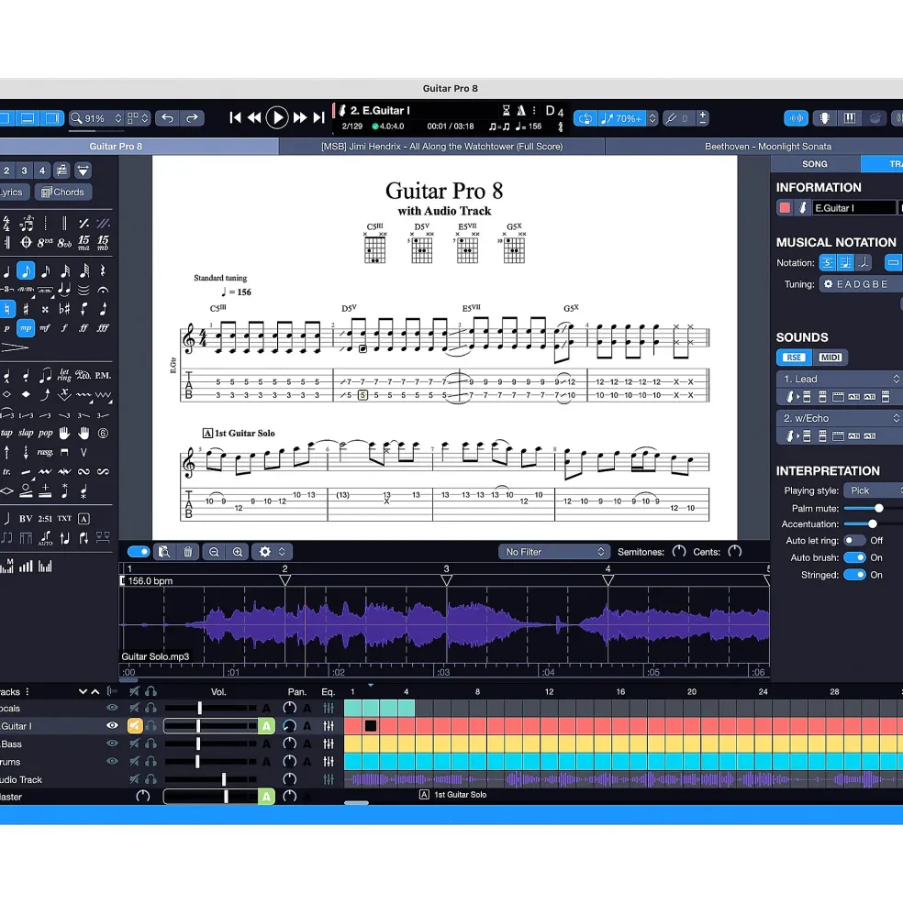Open metronome settings icon
Screen dimensions: 903x903
[520, 111]
